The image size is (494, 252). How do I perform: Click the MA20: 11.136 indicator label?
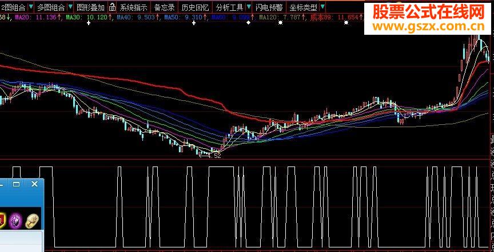coord(38,18)
